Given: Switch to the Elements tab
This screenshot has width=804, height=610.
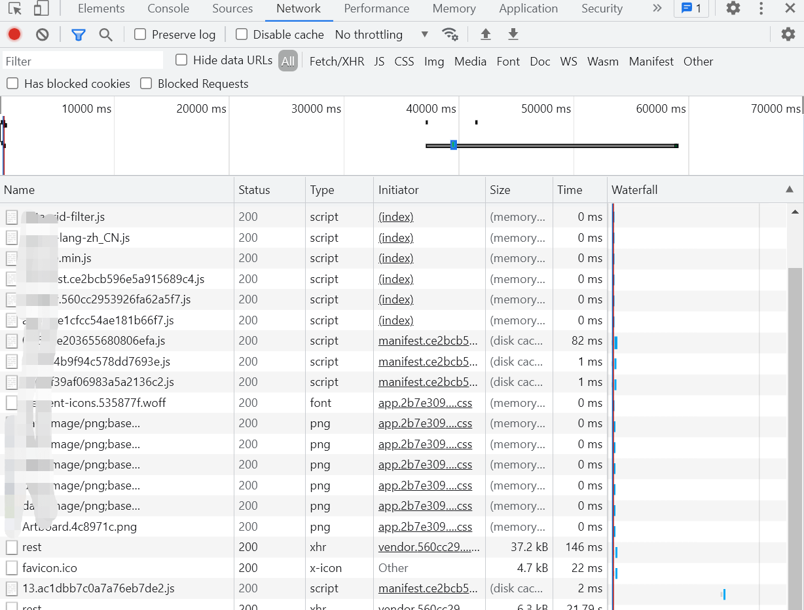Looking at the screenshot, I should pos(101,9).
